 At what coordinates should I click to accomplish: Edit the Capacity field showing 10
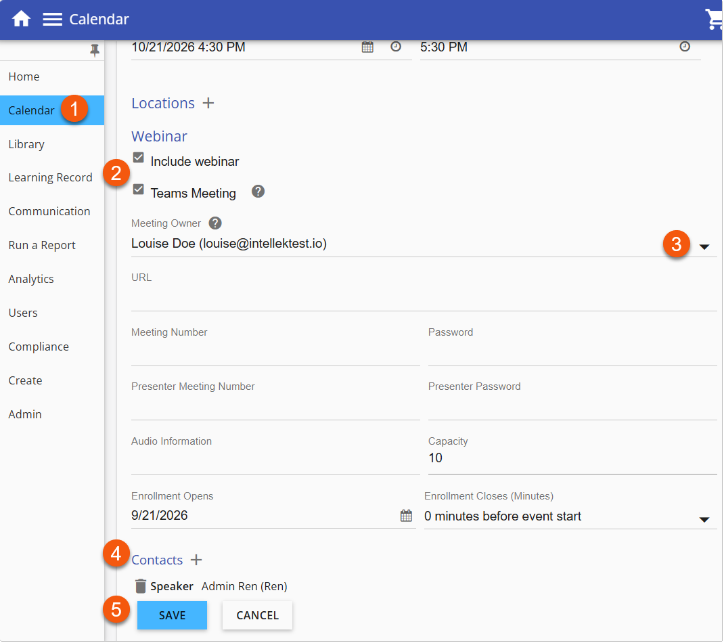point(572,458)
